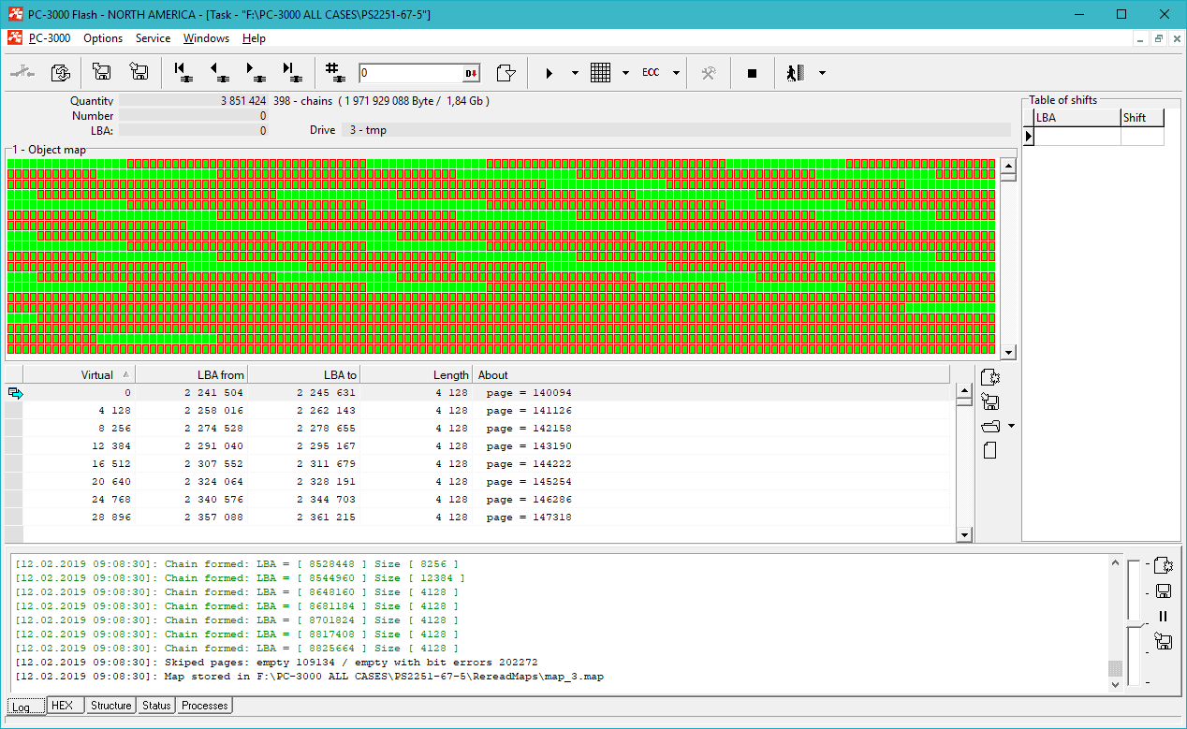The height and width of the screenshot is (729, 1187).
Task: Click the second floppy-disk save-as icon in toolbar
Action: coord(139,73)
